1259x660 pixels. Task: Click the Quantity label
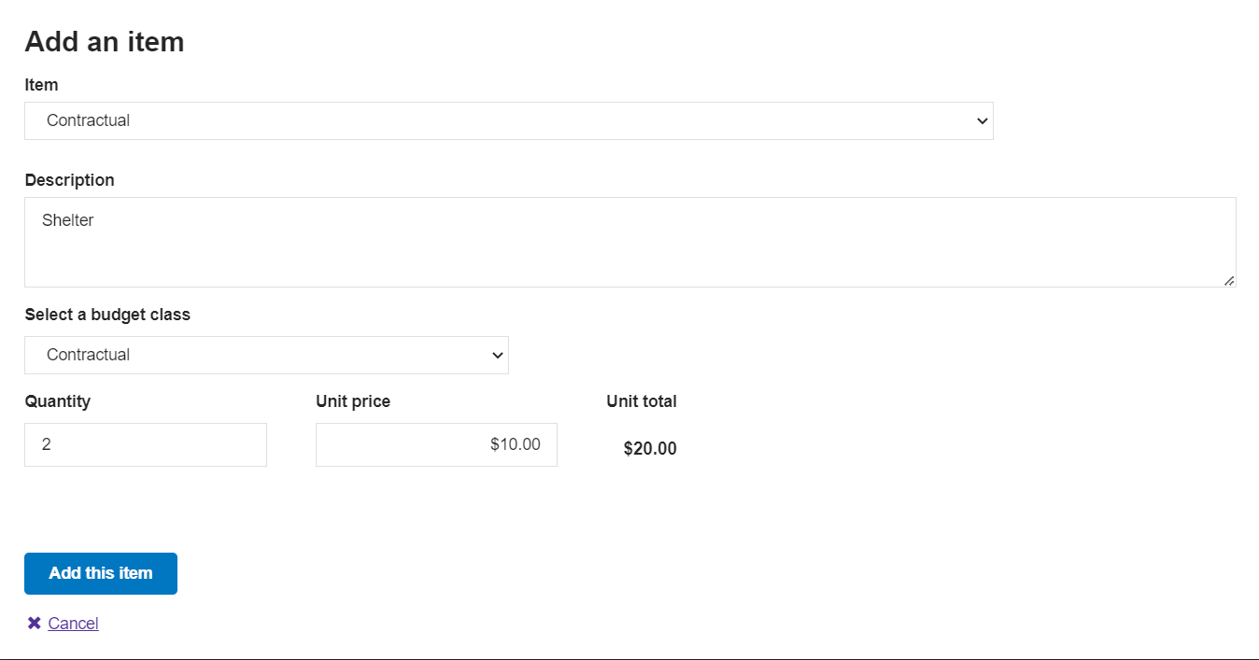tap(58, 401)
